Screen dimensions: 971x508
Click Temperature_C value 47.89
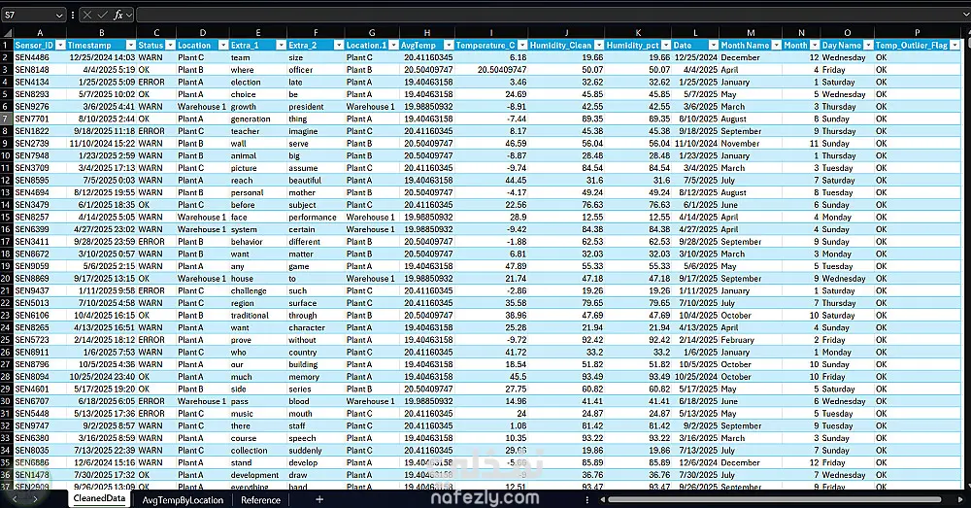coord(491,266)
